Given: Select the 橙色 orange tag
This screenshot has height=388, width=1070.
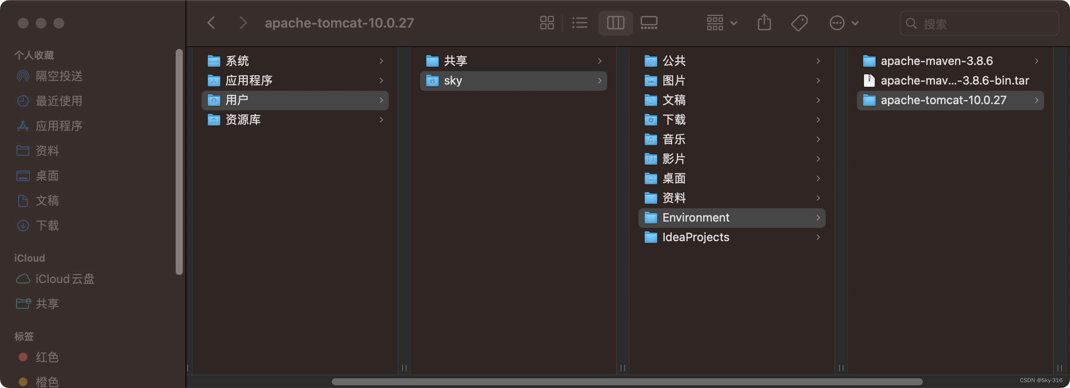Looking at the screenshot, I should pos(47,381).
